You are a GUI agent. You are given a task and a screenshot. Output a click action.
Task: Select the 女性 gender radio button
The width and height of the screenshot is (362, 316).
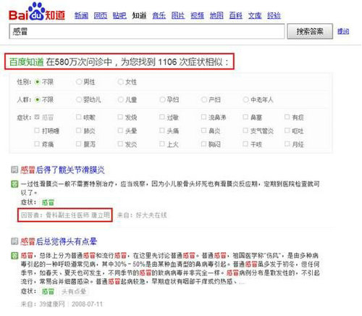click(x=120, y=82)
